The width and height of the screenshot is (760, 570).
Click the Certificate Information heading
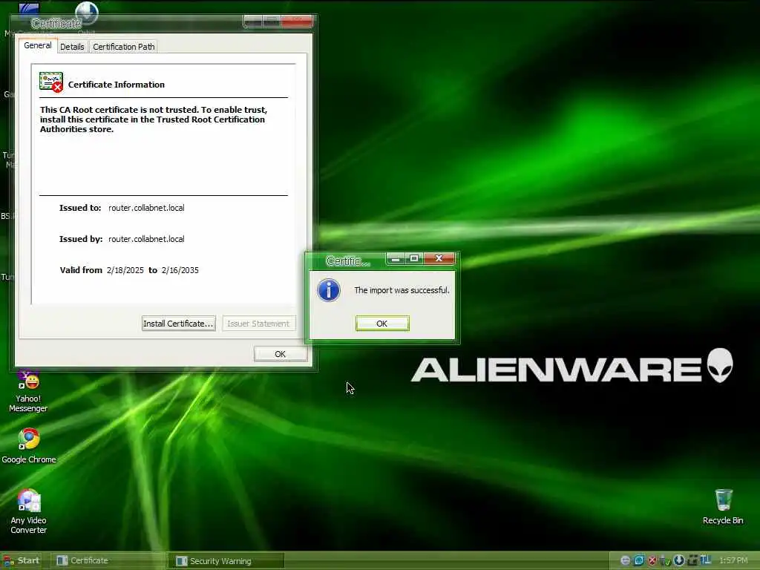[x=117, y=85]
